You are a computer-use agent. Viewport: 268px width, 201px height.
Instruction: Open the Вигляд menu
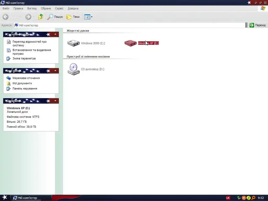(x=32, y=8)
